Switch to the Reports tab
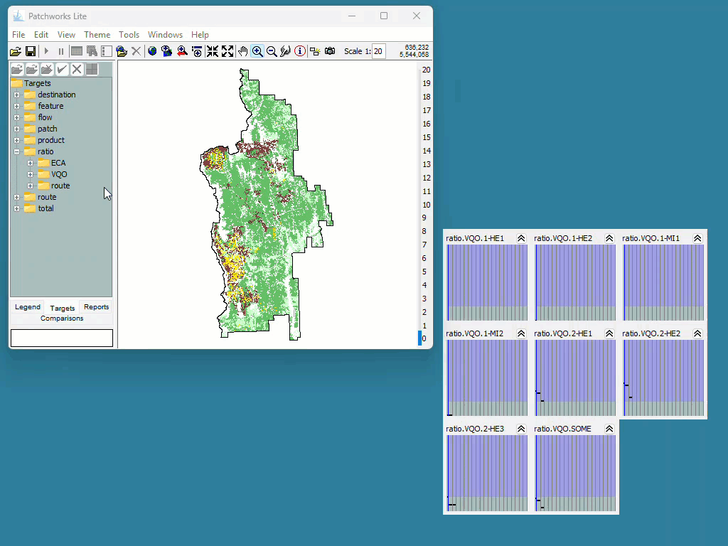 pos(96,307)
